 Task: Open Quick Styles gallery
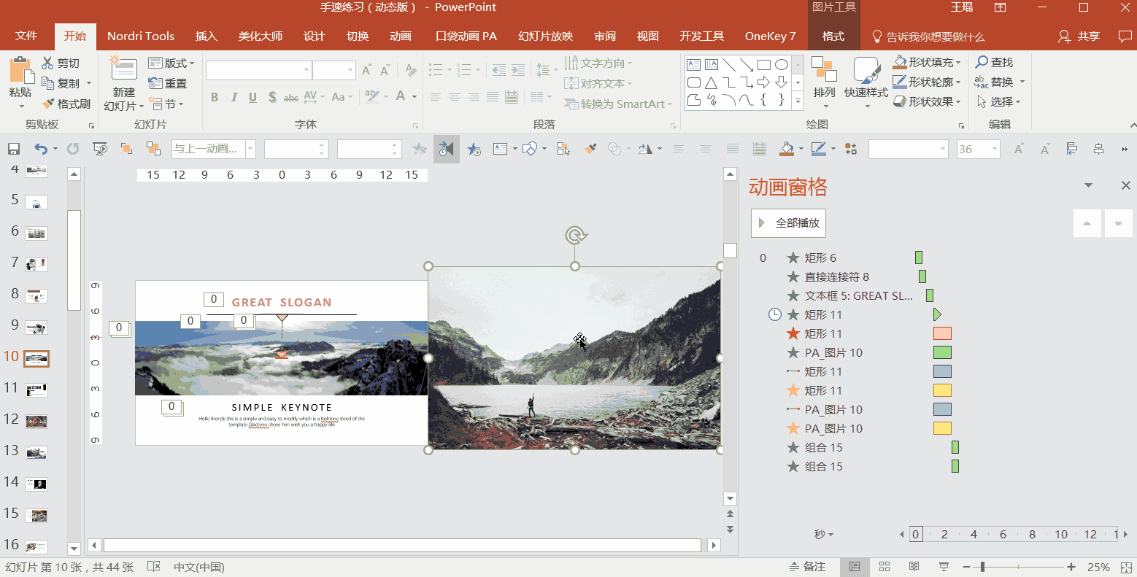tap(866, 82)
